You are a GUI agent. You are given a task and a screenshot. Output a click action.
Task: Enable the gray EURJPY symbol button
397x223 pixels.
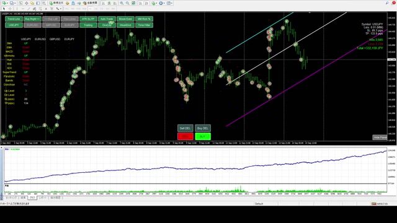(x=69, y=25)
